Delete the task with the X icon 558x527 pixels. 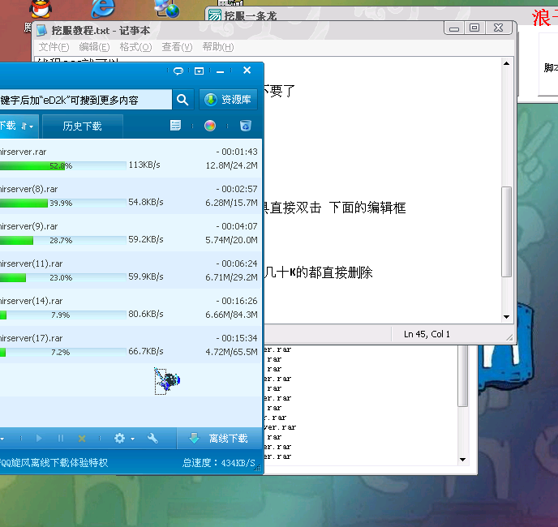tap(82, 439)
